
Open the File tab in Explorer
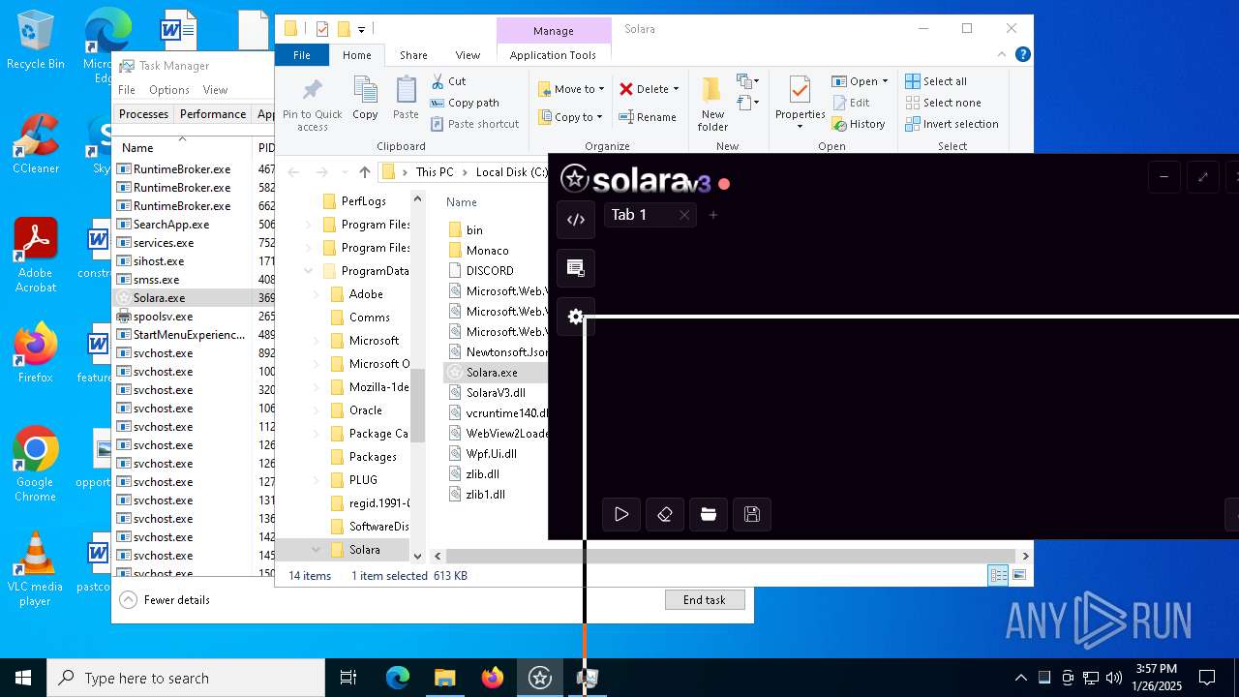click(x=302, y=55)
